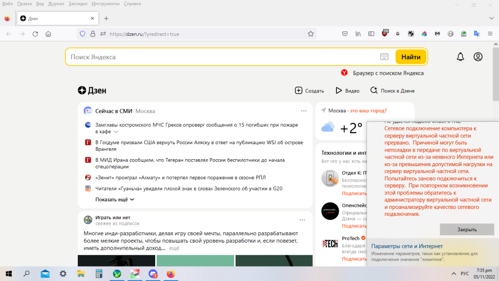Click Создать to create content

pos(309,91)
